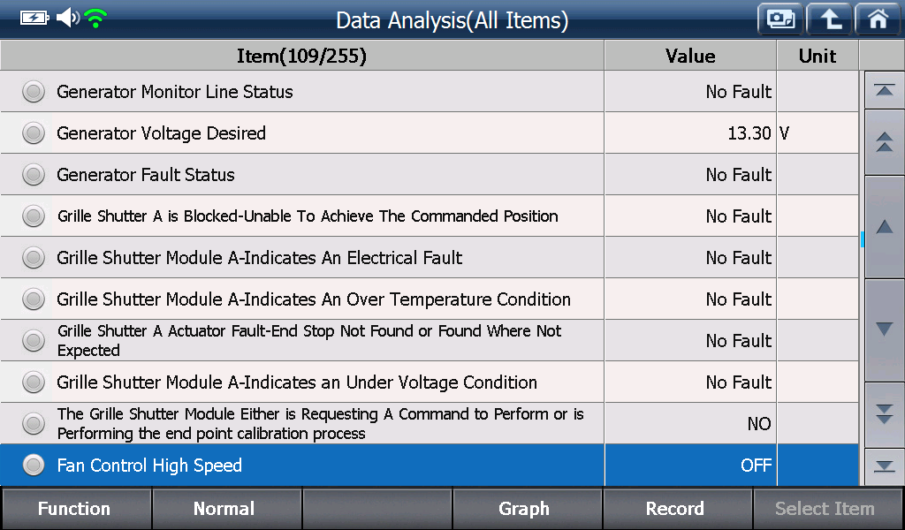Screen dimensions: 905x530
Task: Select Grille Shutter Under Voltage Condition row
Action: click(x=429, y=382)
